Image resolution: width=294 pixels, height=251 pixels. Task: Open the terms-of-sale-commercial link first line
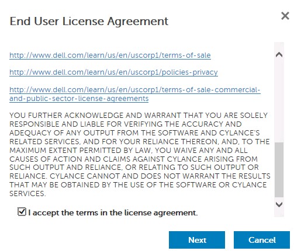tap(135, 90)
